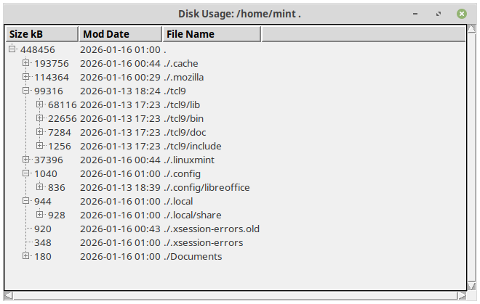Expand the ./.tcl9/lib subdirectory

point(40,104)
